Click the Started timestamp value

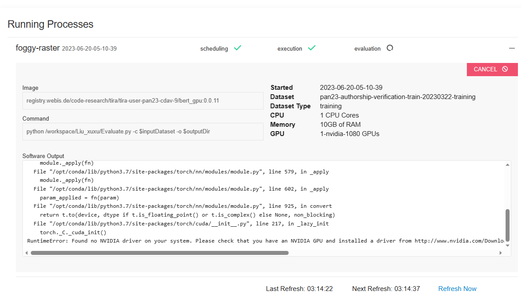(x=351, y=88)
